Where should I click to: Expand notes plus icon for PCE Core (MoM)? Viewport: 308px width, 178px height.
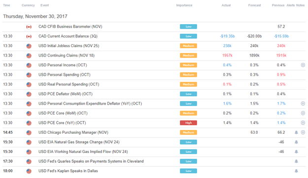303,113
